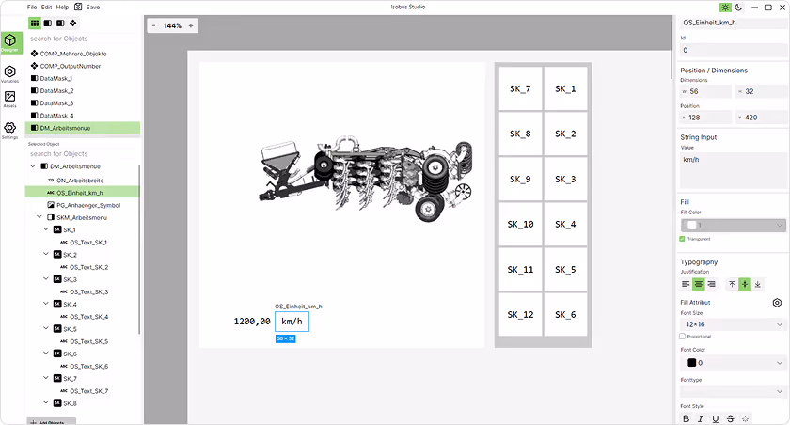Click the SK_12 softkey on canvas
This screenshot has height=425, width=790.
tap(520, 314)
